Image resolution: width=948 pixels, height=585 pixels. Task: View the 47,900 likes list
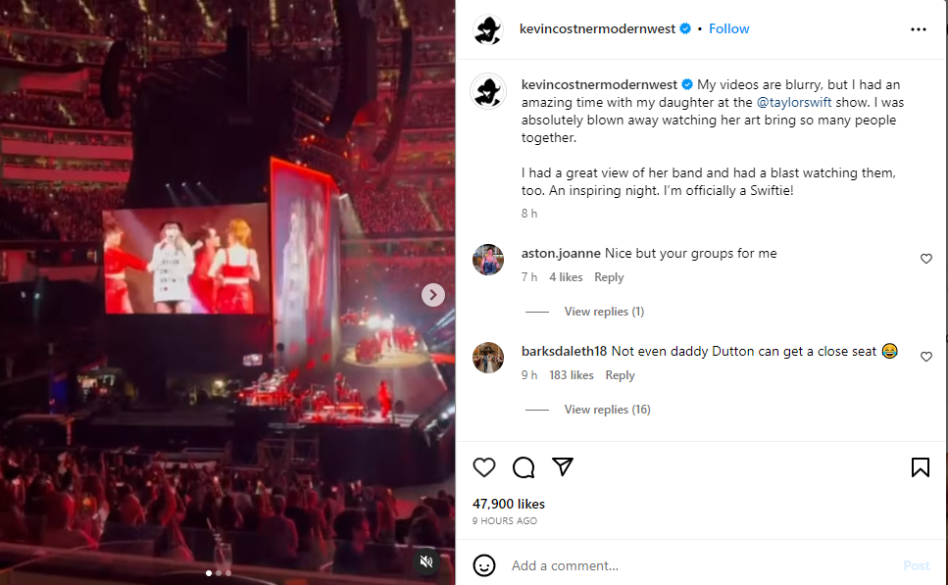(509, 504)
